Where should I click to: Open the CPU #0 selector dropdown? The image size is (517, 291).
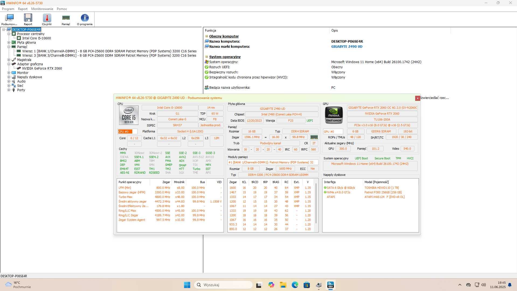(x=127, y=132)
